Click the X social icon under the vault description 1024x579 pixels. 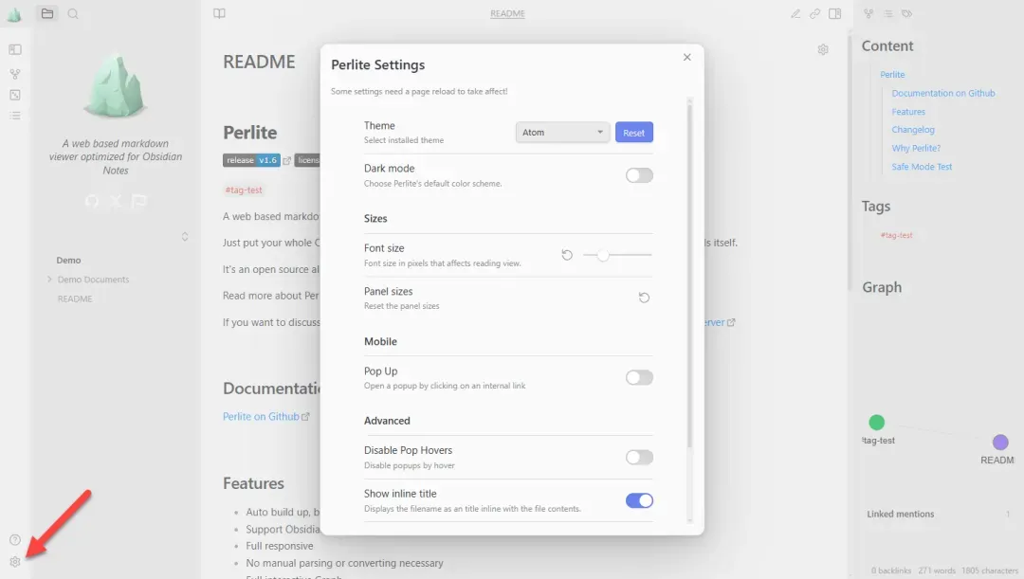click(x=116, y=202)
